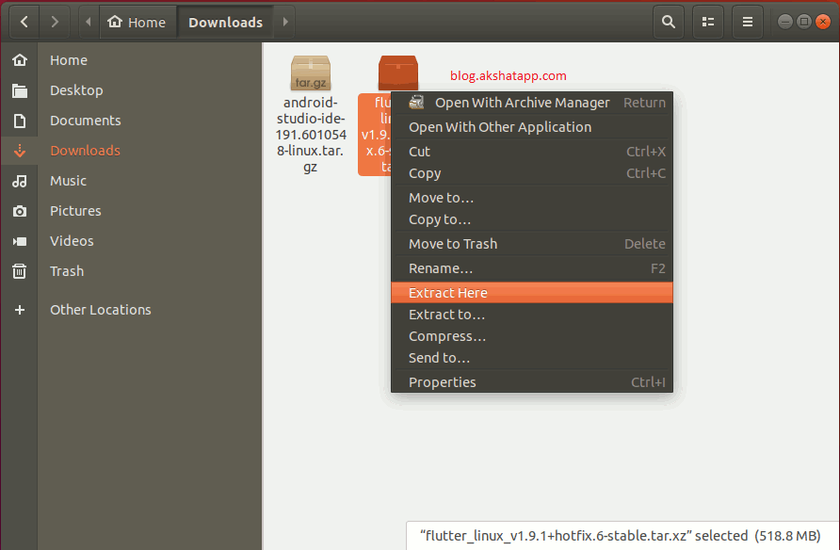
Task: Click the plus icon for Other Locations
Action: [20, 310]
